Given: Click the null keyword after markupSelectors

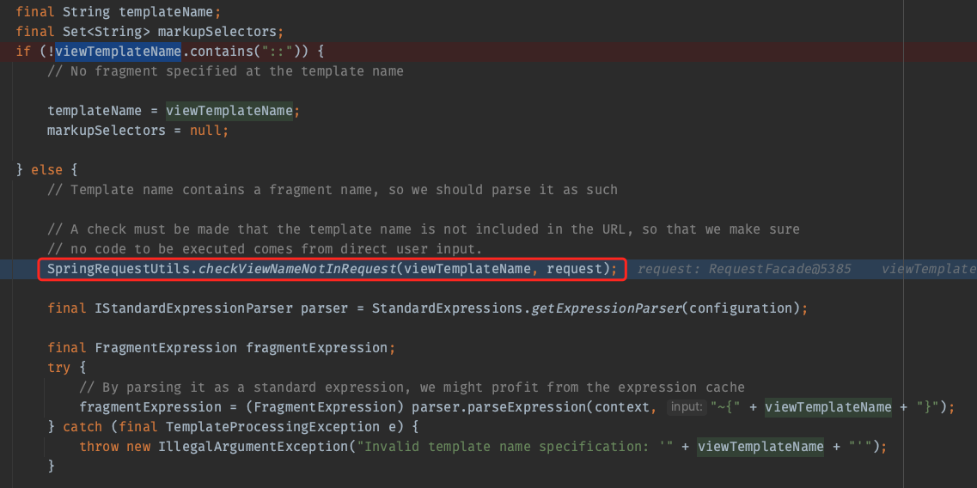Looking at the screenshot, I should click(x=207, y=131).
